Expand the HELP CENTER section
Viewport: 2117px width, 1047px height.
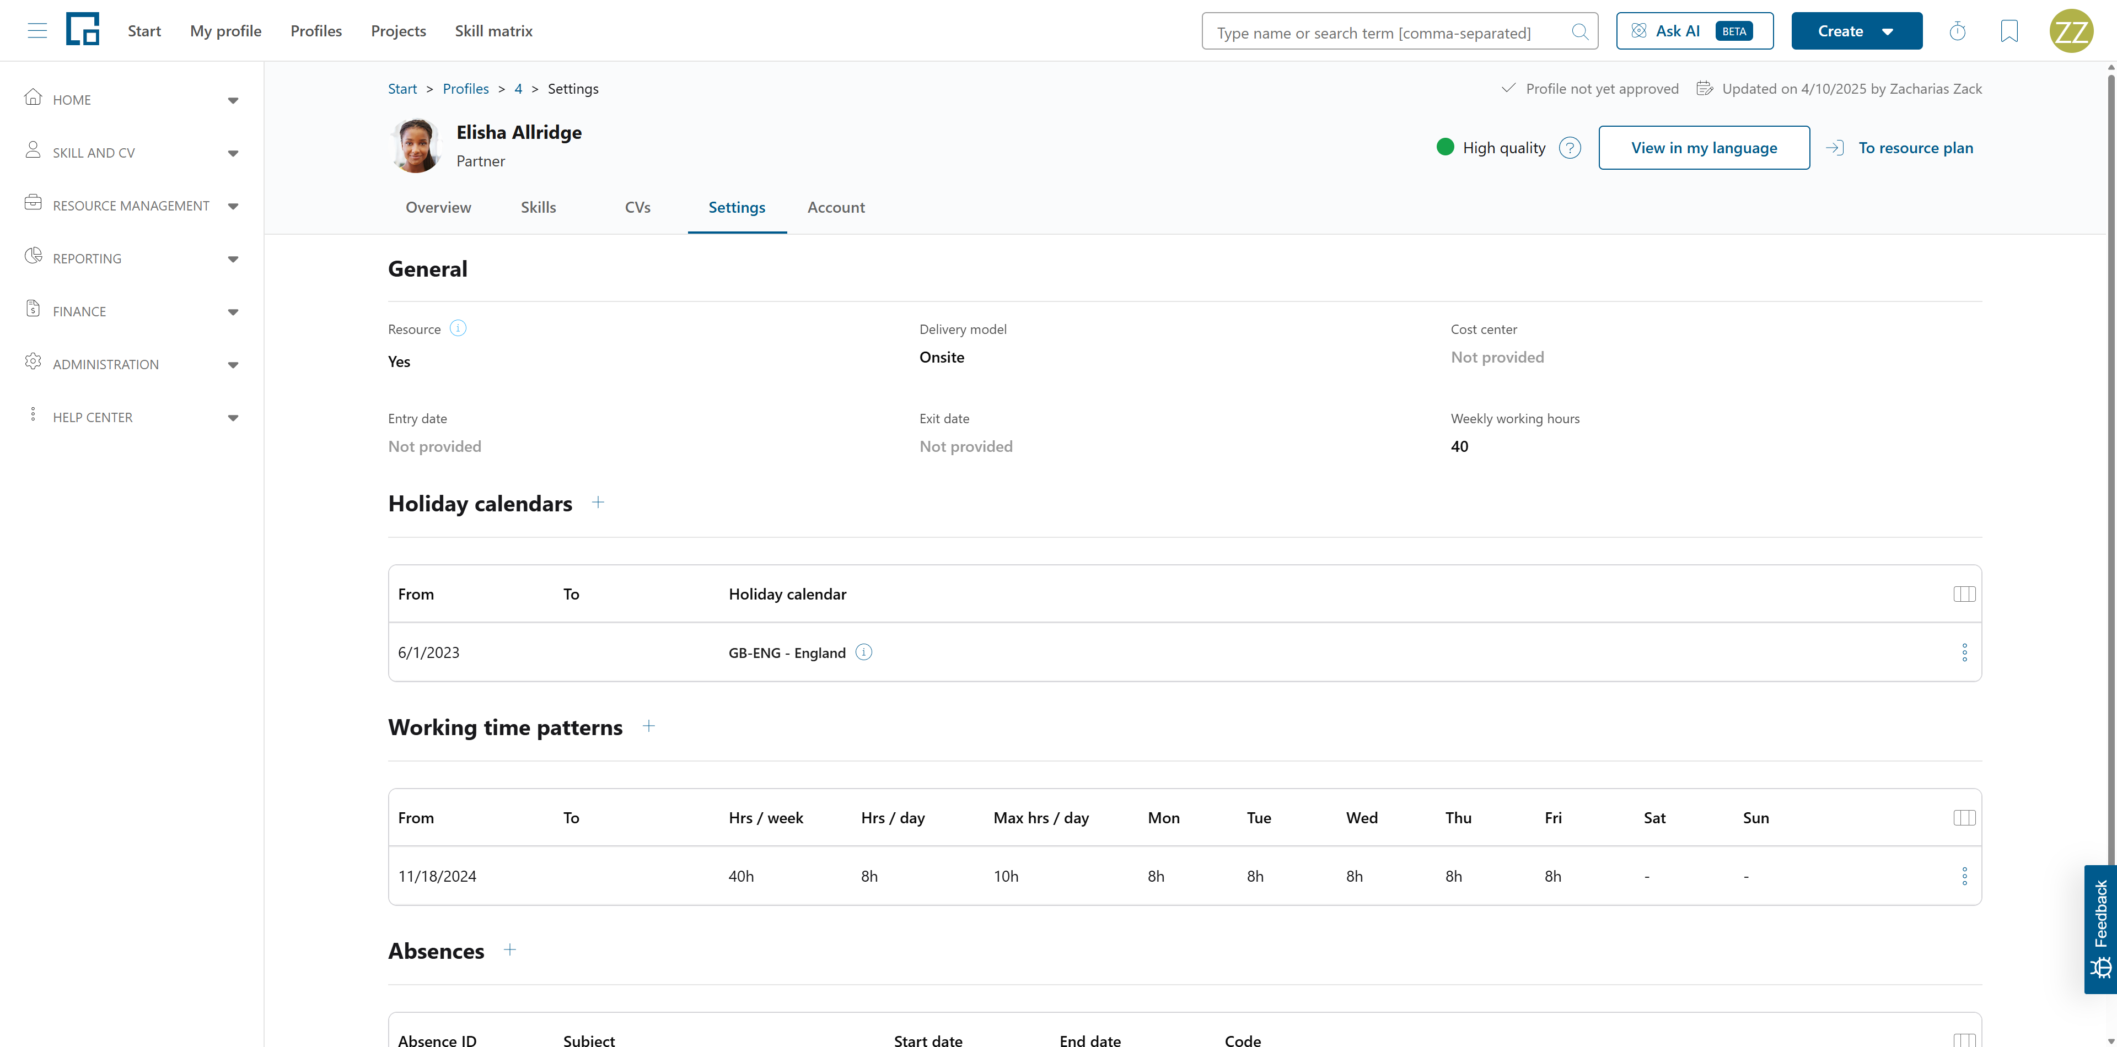coord(132,417)
